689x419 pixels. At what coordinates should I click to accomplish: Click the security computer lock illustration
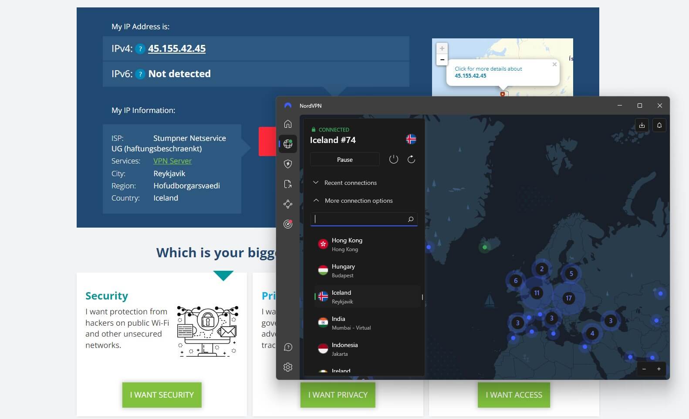coord(208,331)
